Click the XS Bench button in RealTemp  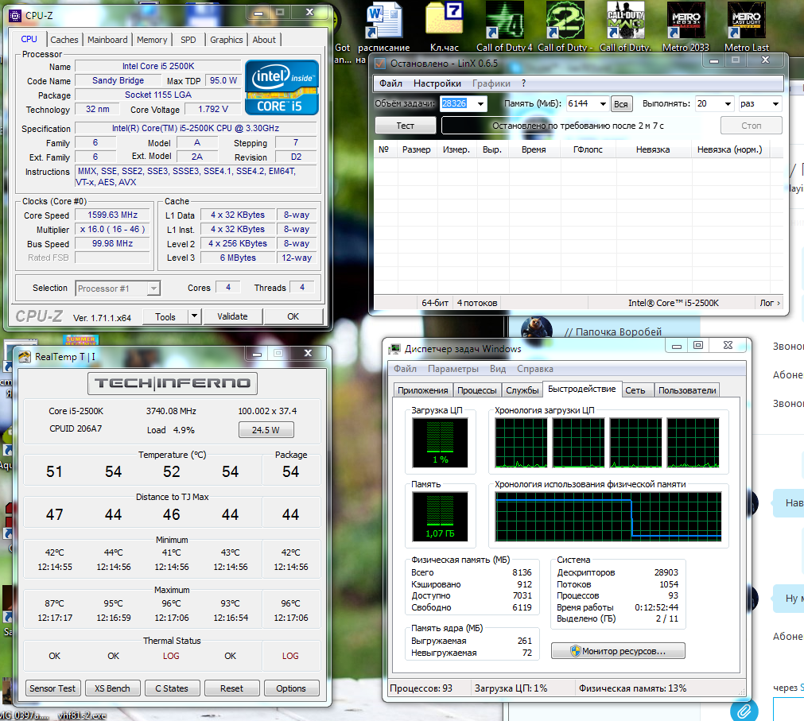(x=112, y=688)
